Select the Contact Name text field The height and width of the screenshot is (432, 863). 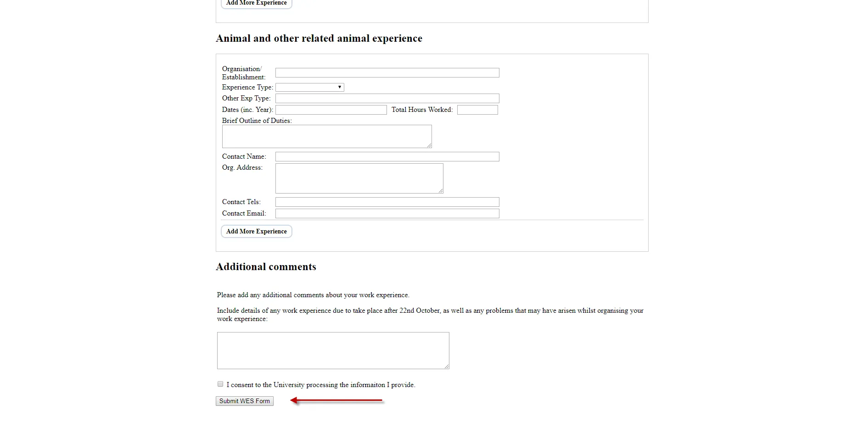(387, 156)
